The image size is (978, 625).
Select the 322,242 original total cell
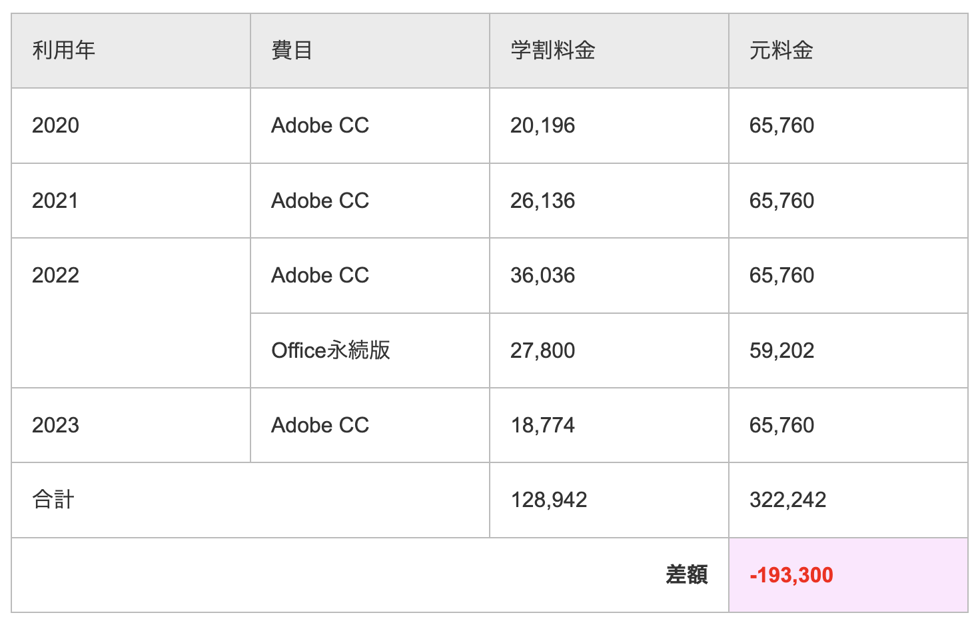787,500
